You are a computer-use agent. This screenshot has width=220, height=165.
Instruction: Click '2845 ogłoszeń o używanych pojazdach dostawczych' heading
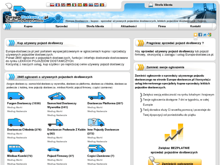click(x=55, y=77)
